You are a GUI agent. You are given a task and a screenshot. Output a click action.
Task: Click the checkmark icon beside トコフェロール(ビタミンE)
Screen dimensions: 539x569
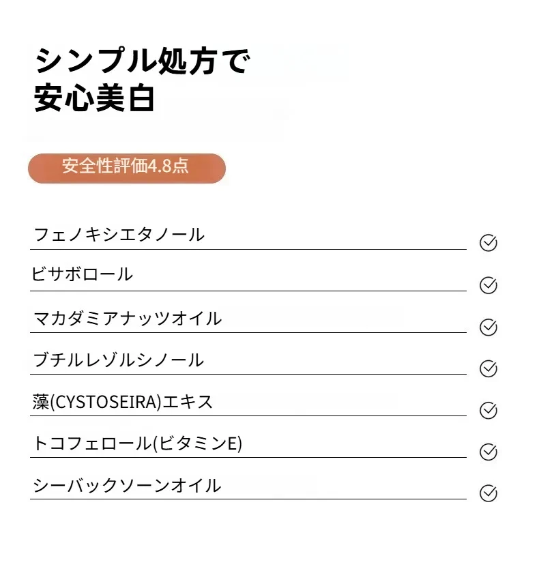[489, 452]
